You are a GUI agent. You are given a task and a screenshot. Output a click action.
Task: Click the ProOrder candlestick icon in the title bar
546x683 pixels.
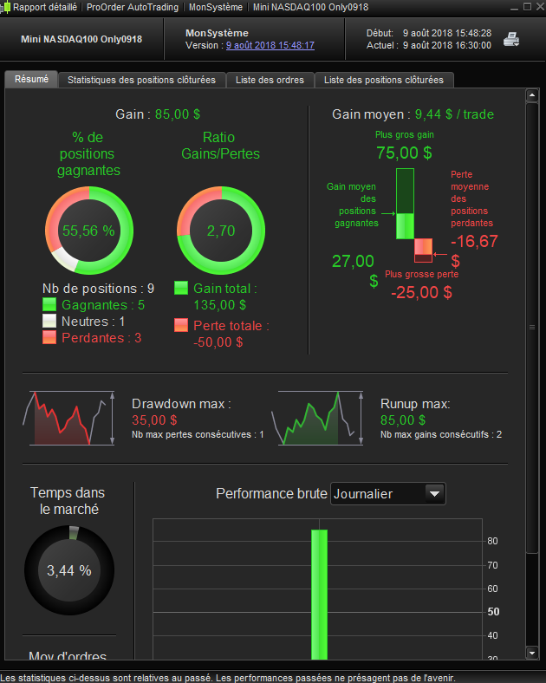(5, 8)
